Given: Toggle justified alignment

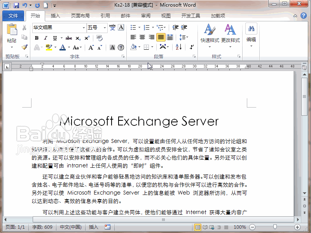Looking at the screenshot, I should (x=161, y=37).
